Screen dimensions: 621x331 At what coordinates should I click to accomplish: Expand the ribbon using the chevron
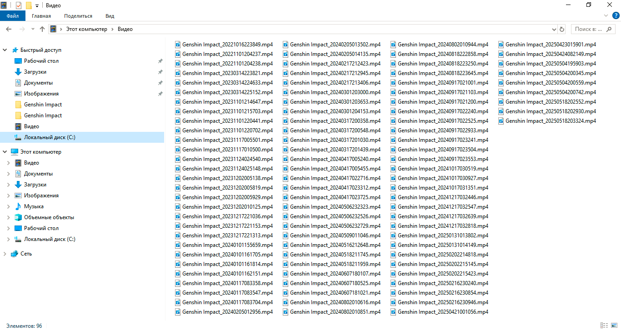tap(606, 16)
